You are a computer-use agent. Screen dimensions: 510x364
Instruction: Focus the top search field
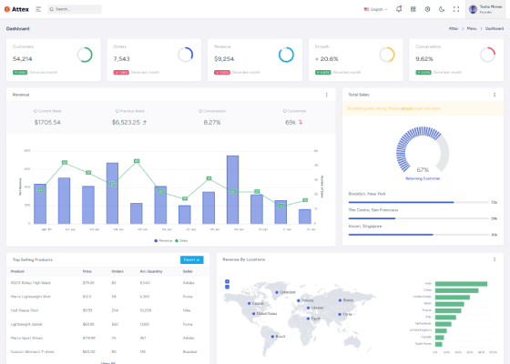pyautogui.click(x=75, y=9)
